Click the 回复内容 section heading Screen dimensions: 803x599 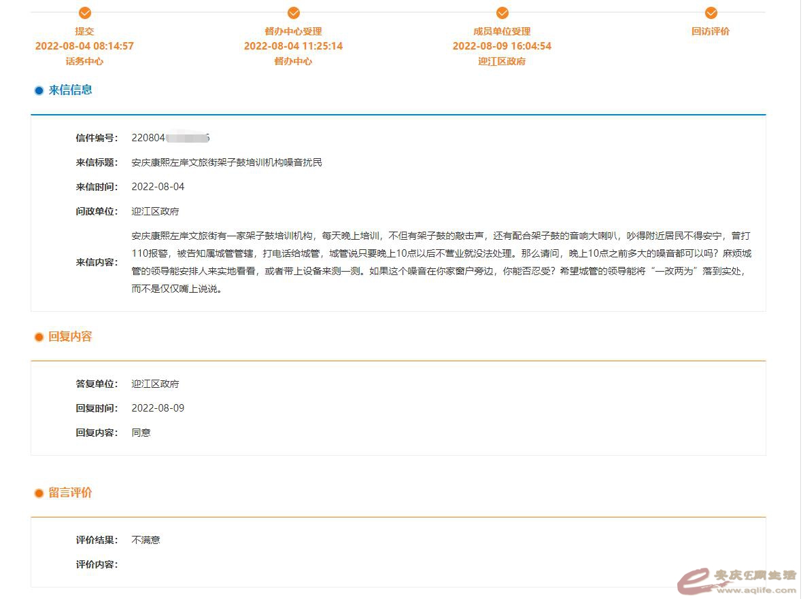click(x=70, y=336)
